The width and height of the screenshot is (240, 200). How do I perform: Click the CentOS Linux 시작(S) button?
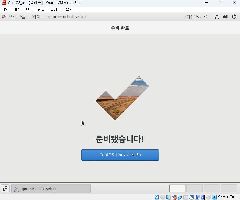coord(120,155)
